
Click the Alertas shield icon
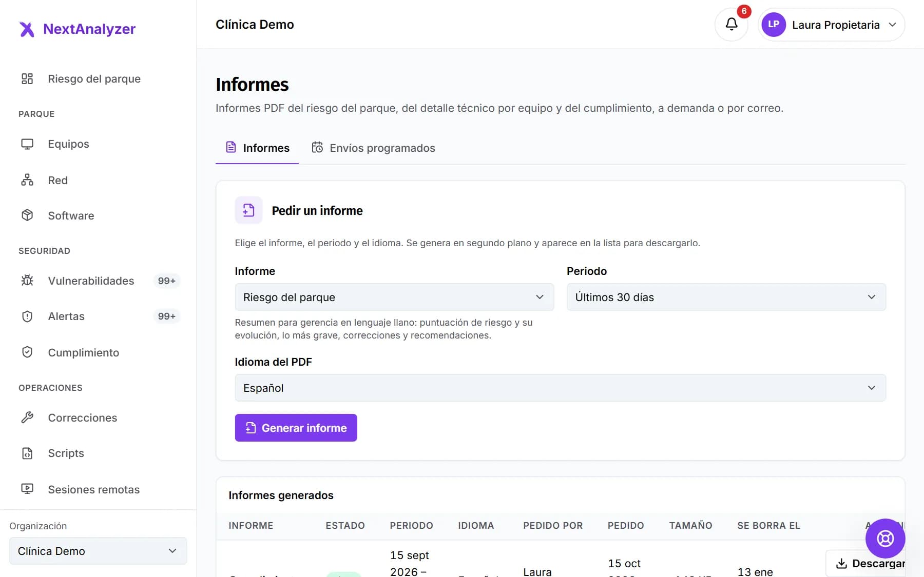pyautogui.click(x=27, y=316)
